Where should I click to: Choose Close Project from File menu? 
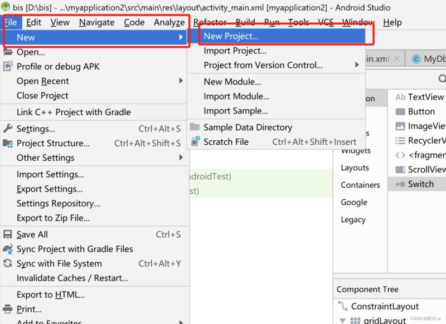tap(94, 95)
